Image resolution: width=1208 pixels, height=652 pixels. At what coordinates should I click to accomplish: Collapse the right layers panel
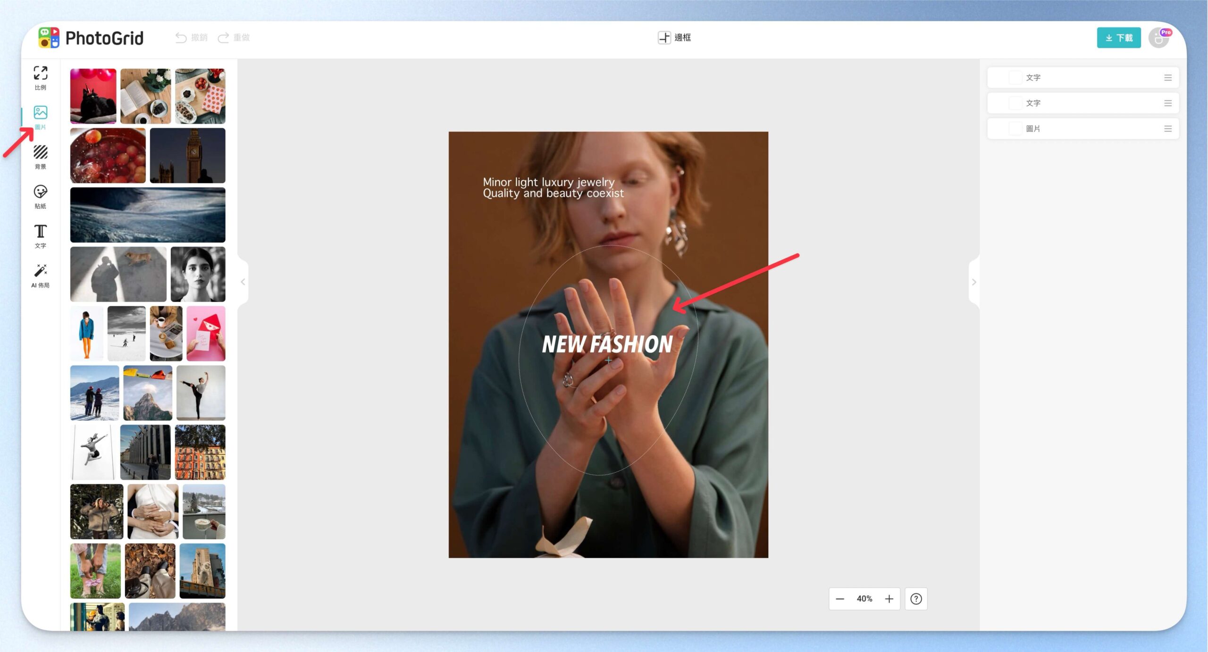[x=974, y=282]
